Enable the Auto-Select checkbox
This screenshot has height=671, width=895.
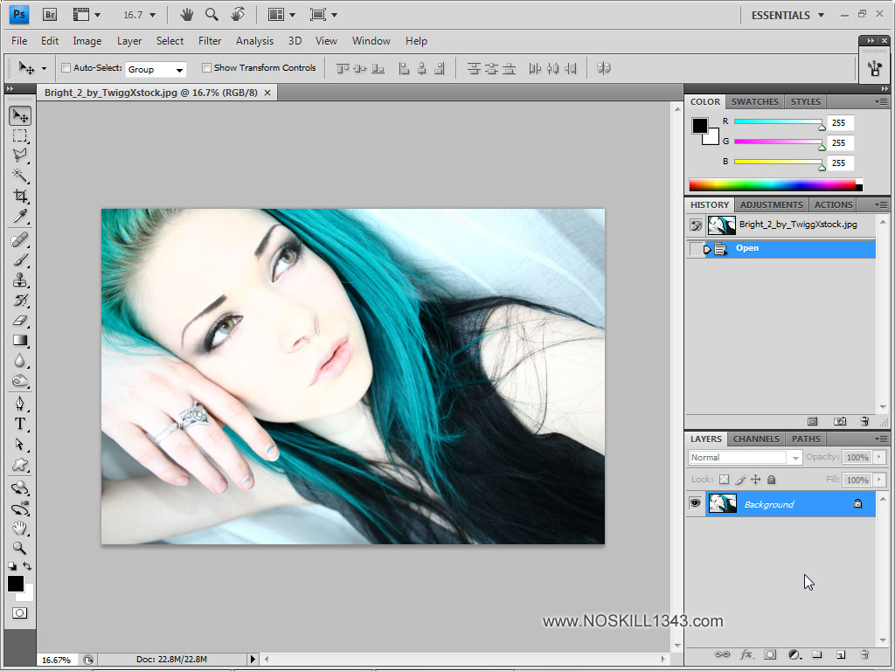(66, 68)
